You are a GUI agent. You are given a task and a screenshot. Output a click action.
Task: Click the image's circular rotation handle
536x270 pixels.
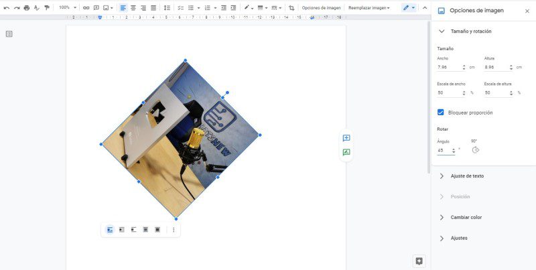[227, 92]
